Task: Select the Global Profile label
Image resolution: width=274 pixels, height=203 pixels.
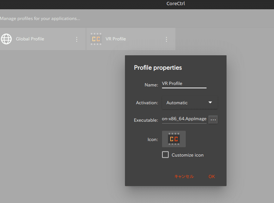Action: (x=30, y=39)
